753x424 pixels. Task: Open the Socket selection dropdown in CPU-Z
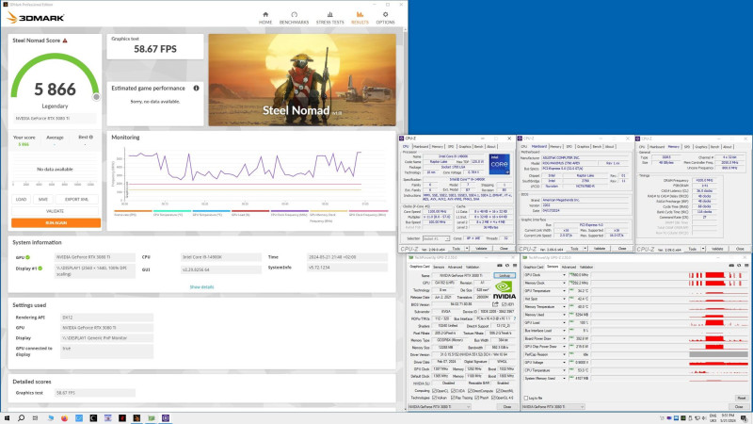pos(436,238)
